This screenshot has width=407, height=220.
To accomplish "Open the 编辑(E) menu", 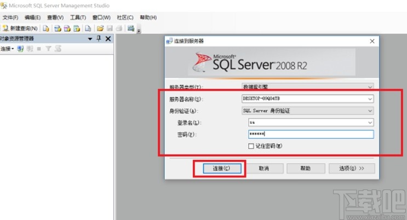I will [x=33, y=17].
